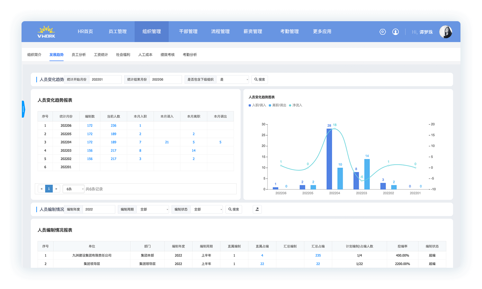Click the 编制年度 input field

point(99,209)
